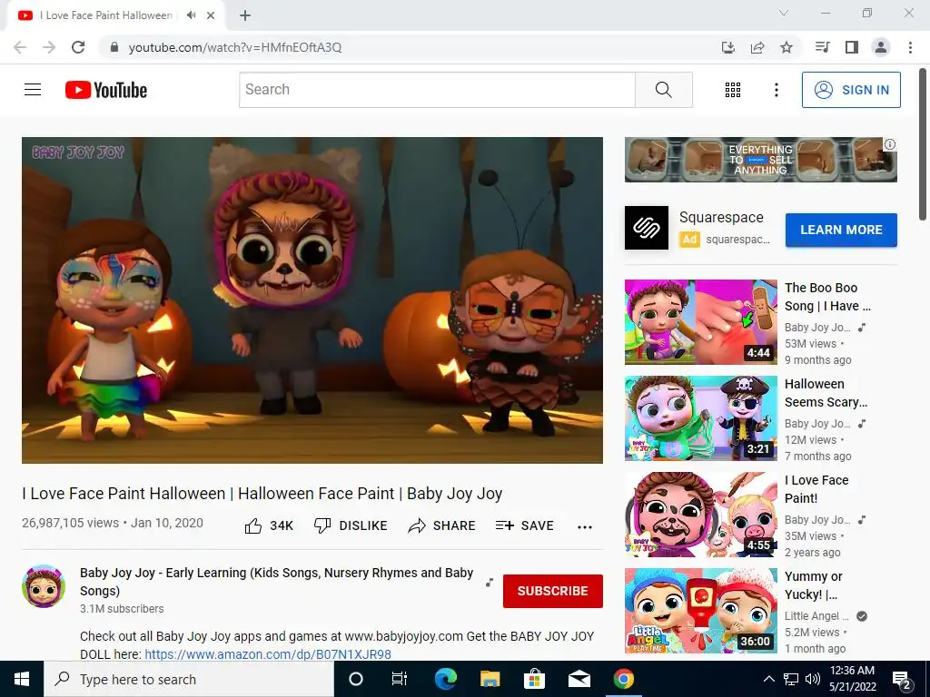This screenshot has width=930, height=697.
Task: Click the DISLIKE thumbs down button
Action: pyautogui.click(x=350, y=525)
